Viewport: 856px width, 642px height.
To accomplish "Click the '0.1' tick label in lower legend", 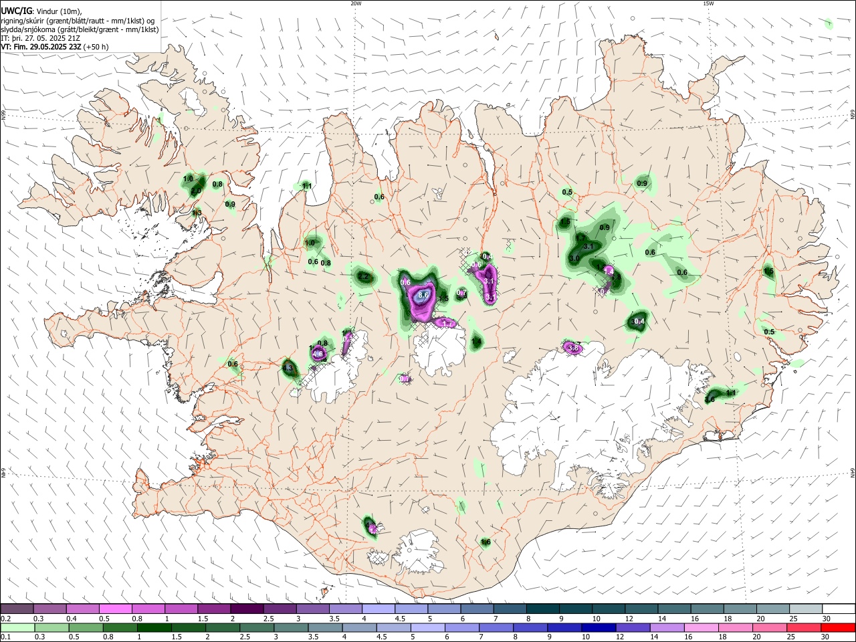I will coord(5,637).
